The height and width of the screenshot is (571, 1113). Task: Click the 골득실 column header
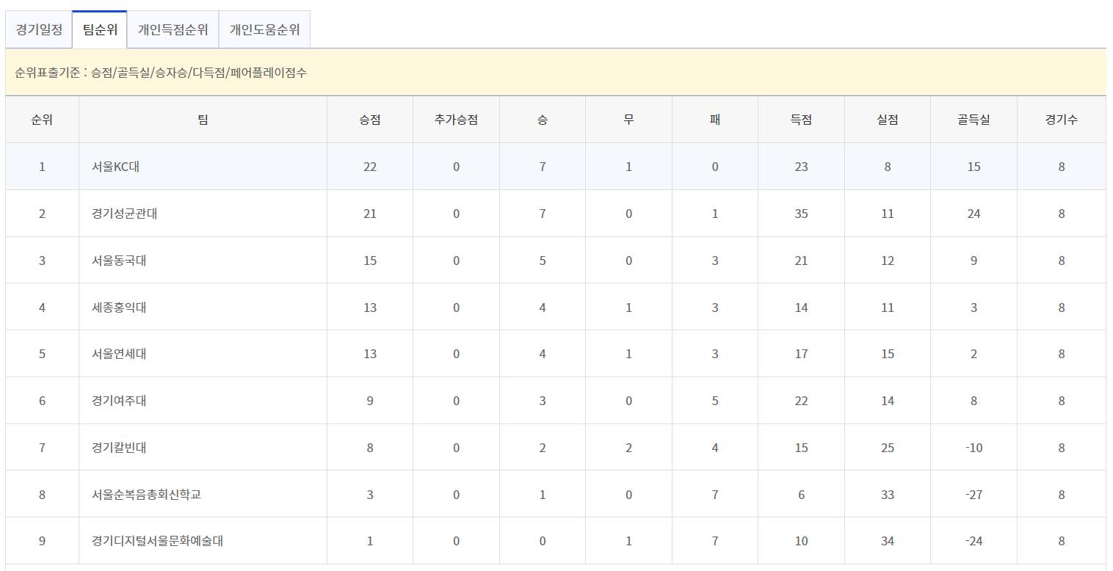coord(974,120)
